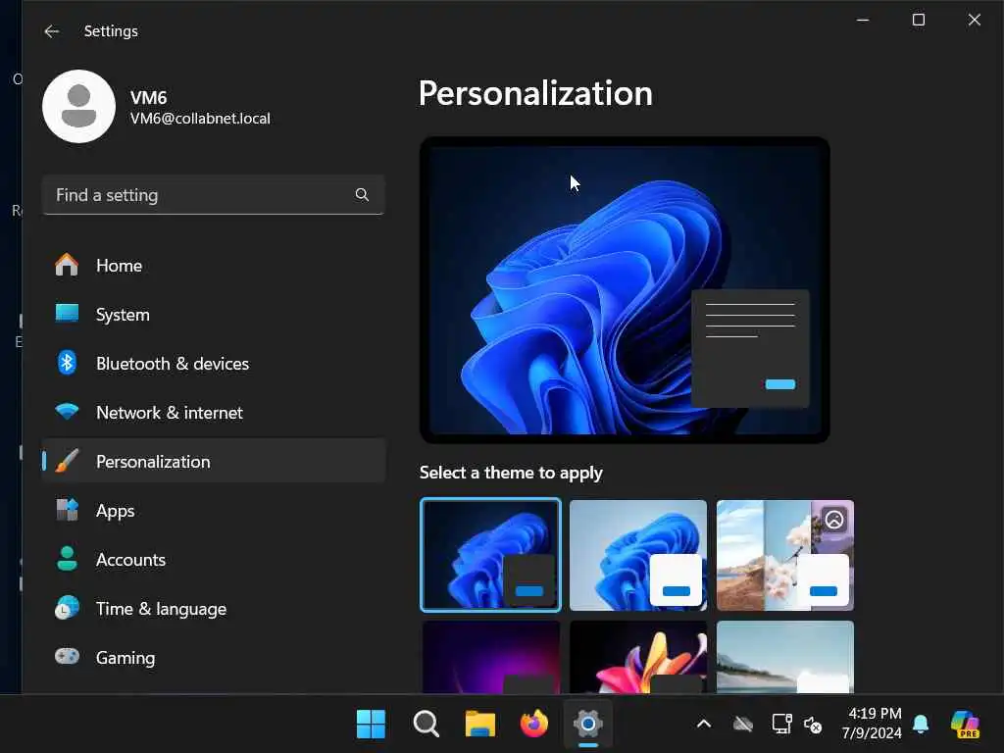1004x753 pixels.
Task: Click the Bluetooth logo icon in sidebar
Action: 67,363
